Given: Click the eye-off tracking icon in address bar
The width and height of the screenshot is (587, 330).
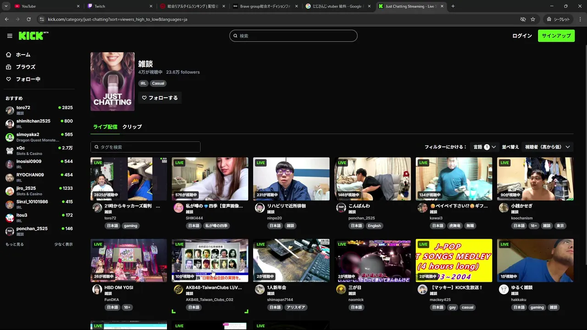Looking at the screenshot, I should coord(523,19).
